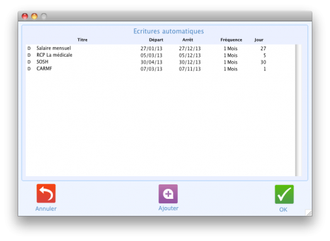Click the Annuler text label
330x241 pixels.
(46, 208)
